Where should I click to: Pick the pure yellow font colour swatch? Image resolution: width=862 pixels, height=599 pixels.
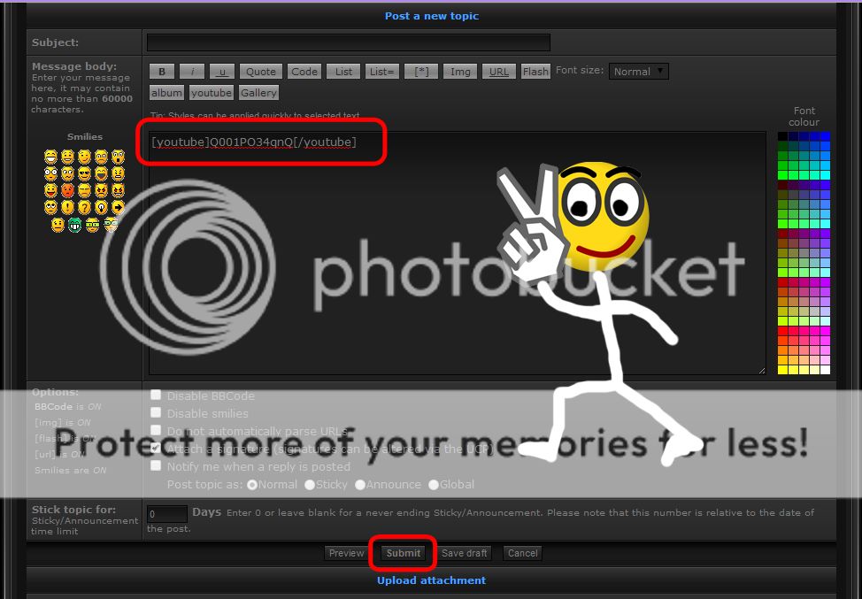click(782, 369)
